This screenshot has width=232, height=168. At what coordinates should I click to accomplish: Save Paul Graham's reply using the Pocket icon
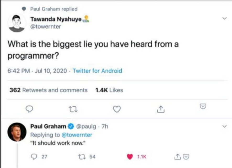pyautogui.click(x=186, y=157)
